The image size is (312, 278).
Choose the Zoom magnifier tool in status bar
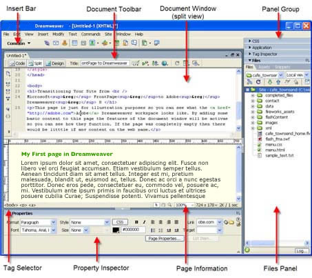tap(169, 205)
